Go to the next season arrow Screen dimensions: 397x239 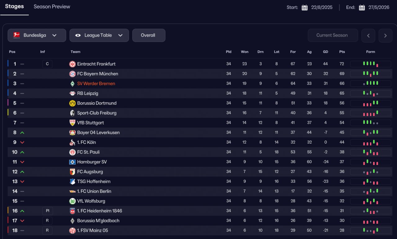click(385, 36)
